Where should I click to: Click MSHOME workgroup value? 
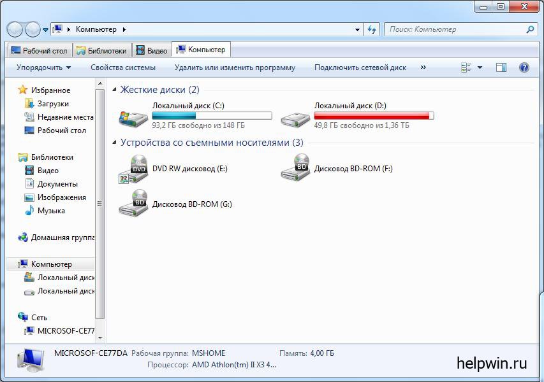(209, 353)
